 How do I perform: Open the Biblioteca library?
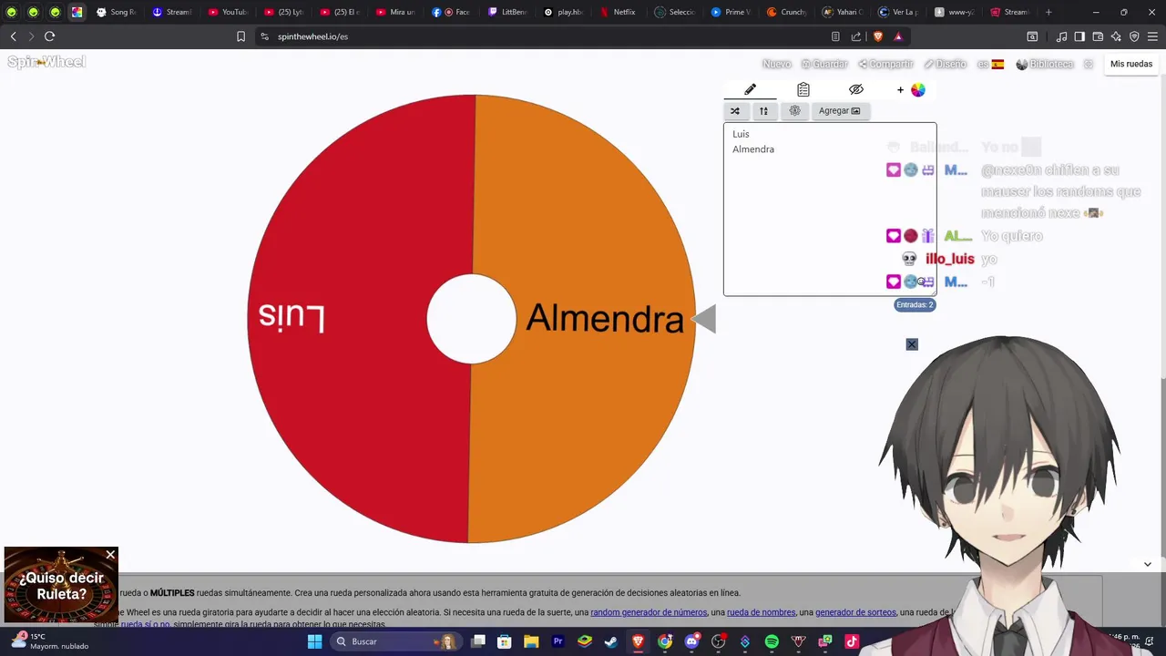click(x=1044, y=64)
